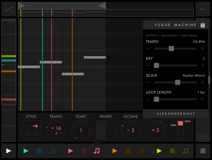
Task: Click the Tempo division dial
Action: (56, 130)
